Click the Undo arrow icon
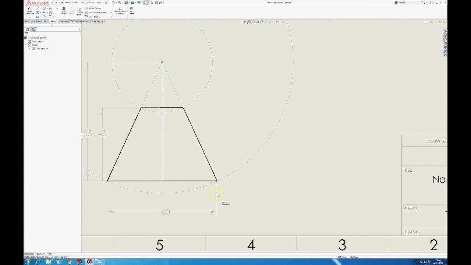This screenshot has height=265, width=471. tap(139, 3)
